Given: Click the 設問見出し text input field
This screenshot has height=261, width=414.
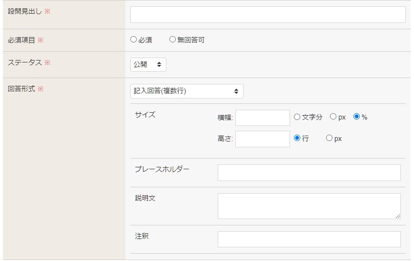Looking at the screenshot, I should pyautogui.click(x=268, y=15).
